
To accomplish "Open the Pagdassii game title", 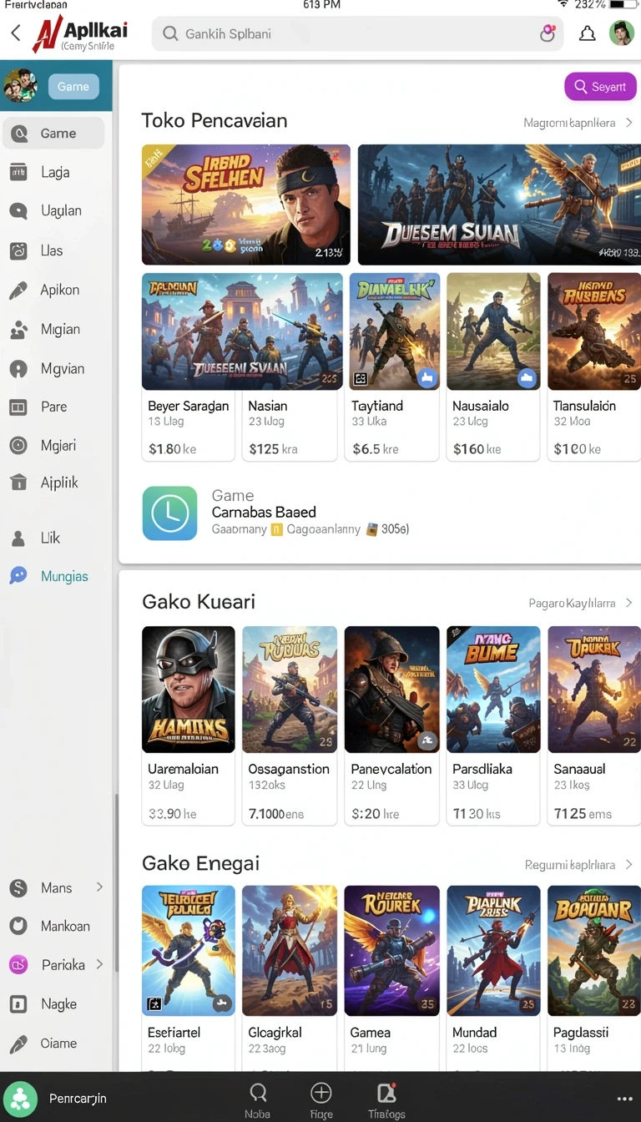I will [x=581, y=1033].
